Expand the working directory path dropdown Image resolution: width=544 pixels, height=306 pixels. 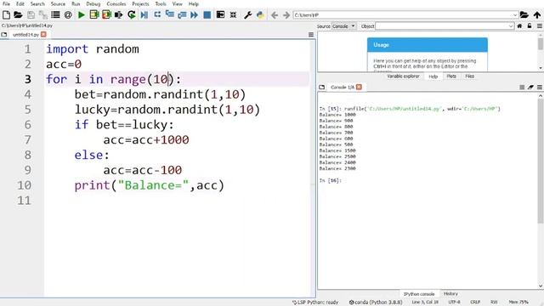(515, 15)
